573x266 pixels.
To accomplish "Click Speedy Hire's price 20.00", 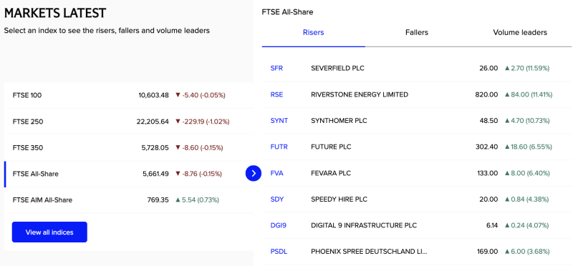I will point(488,199).
